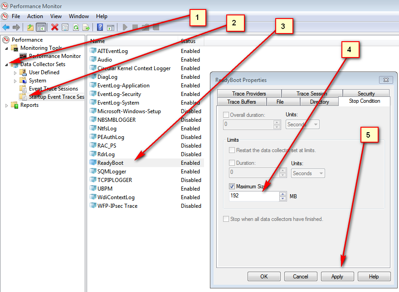
Task: Expand the System tree node
Action: pyautogui.click(x=15, y=81)
